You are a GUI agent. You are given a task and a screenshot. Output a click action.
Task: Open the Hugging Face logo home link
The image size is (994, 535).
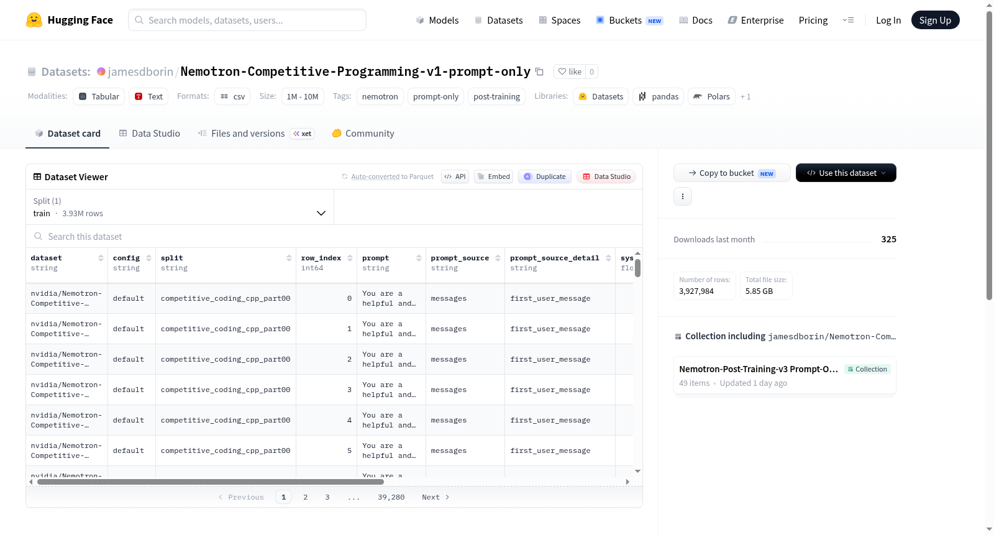pyautogui.click(x=70, y=20)
